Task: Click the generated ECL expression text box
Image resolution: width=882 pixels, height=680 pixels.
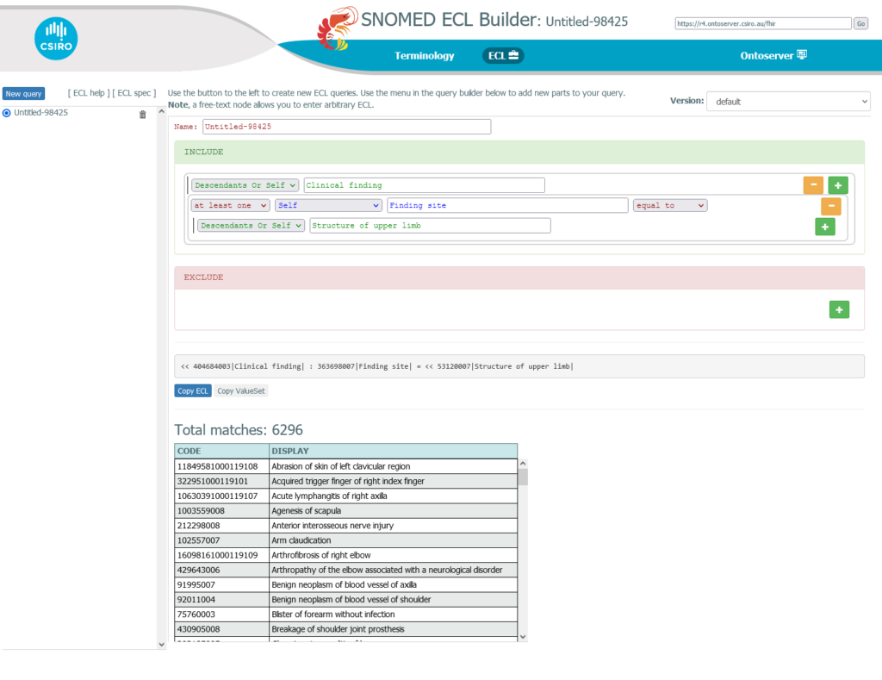Action: [x=519, y=366]
